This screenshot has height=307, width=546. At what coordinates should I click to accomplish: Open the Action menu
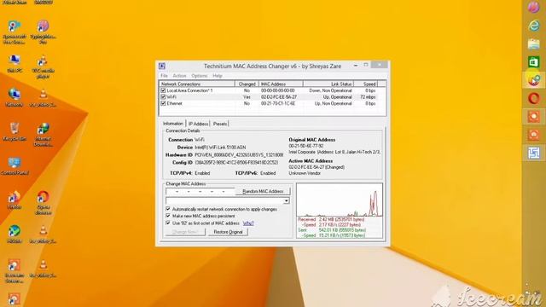click(x=179, y=76)
